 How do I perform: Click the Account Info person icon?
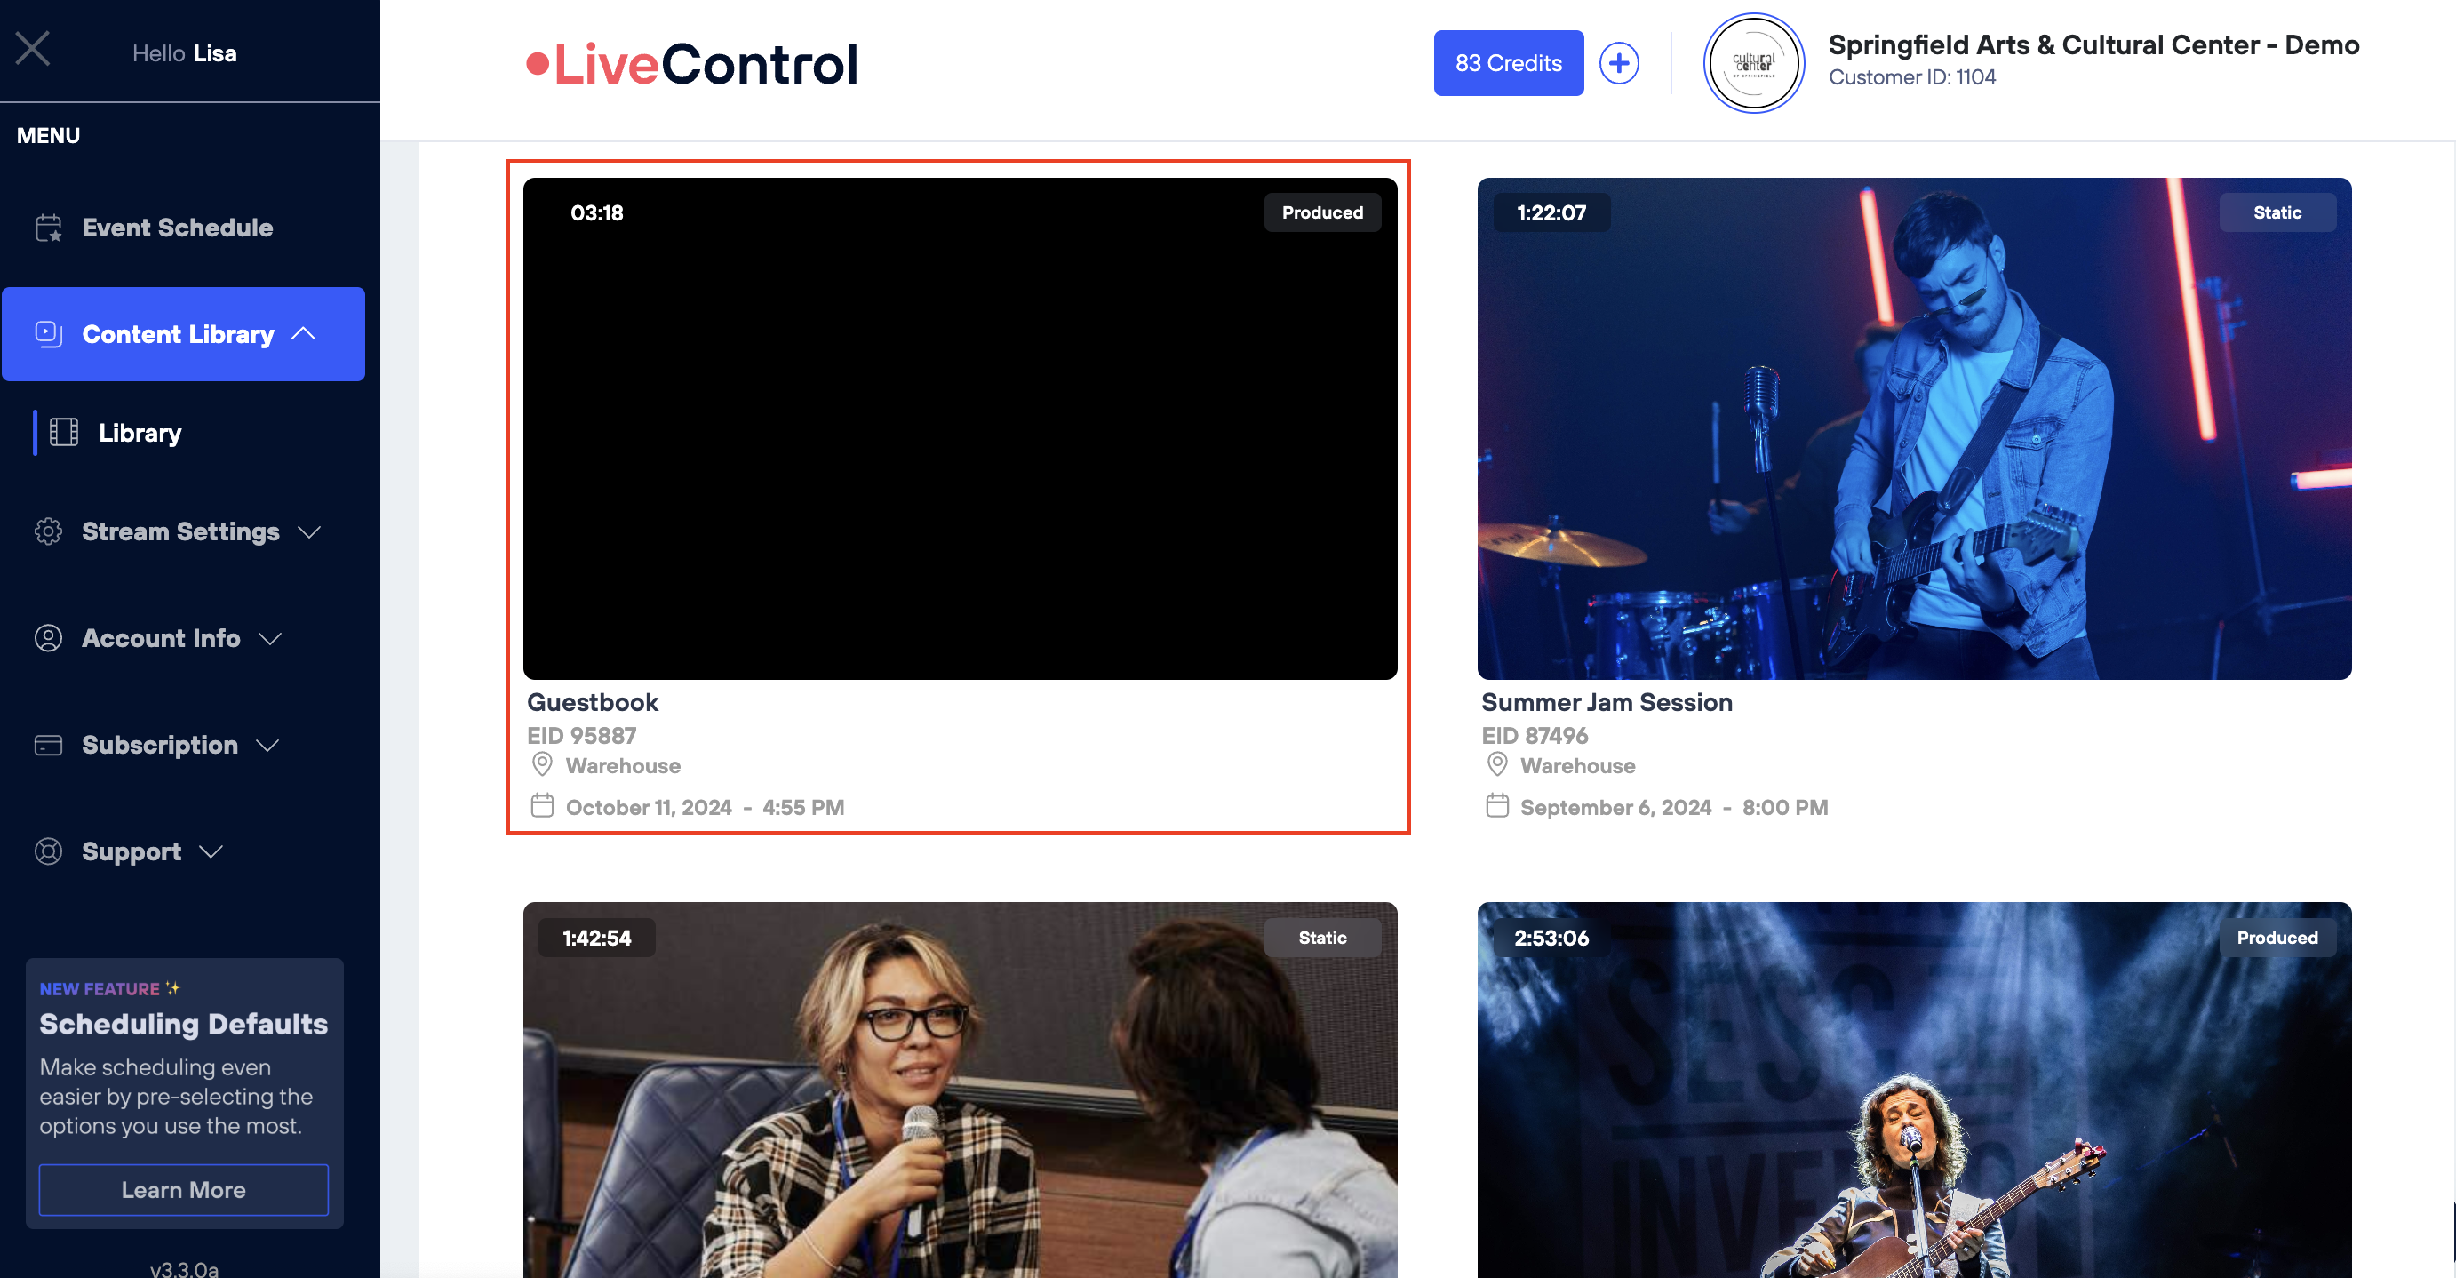(x=49, y=638)
